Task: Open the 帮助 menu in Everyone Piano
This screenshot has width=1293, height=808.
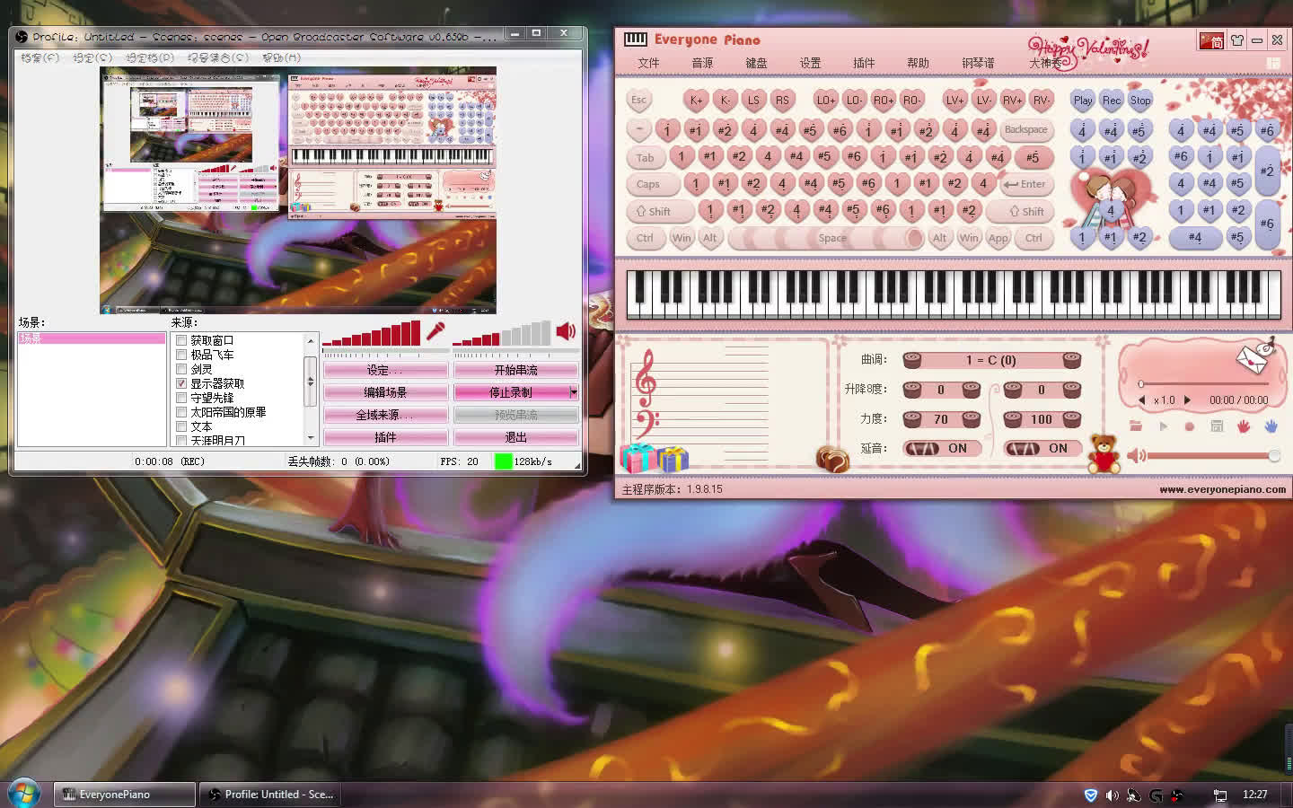Action: pyautogui.click(x=918, y=63)
